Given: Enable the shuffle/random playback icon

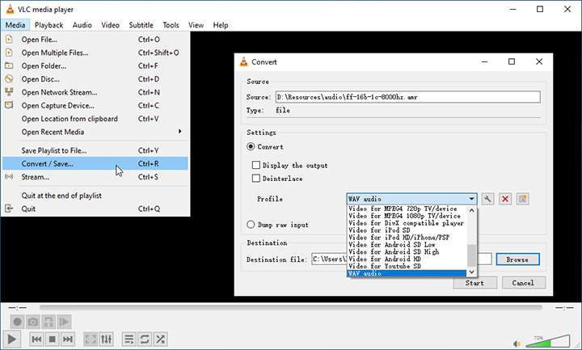Looking at the screenshot, I should (161, 339).
